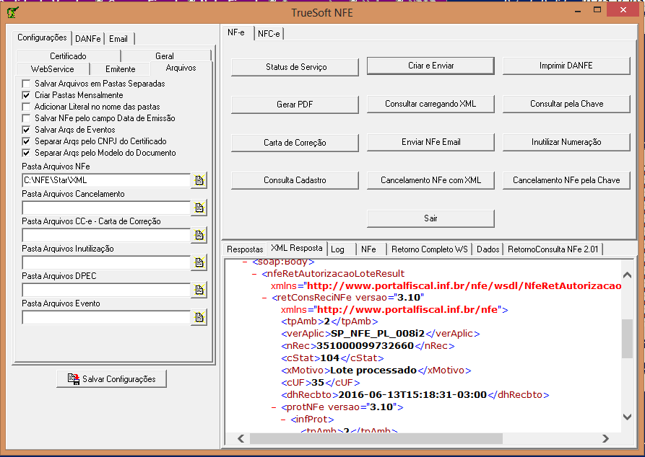Viewport: 645px width, 457px height.
Task: Click Cancelamento NFe pela Chave button
Action: click(x=566, y=180)
